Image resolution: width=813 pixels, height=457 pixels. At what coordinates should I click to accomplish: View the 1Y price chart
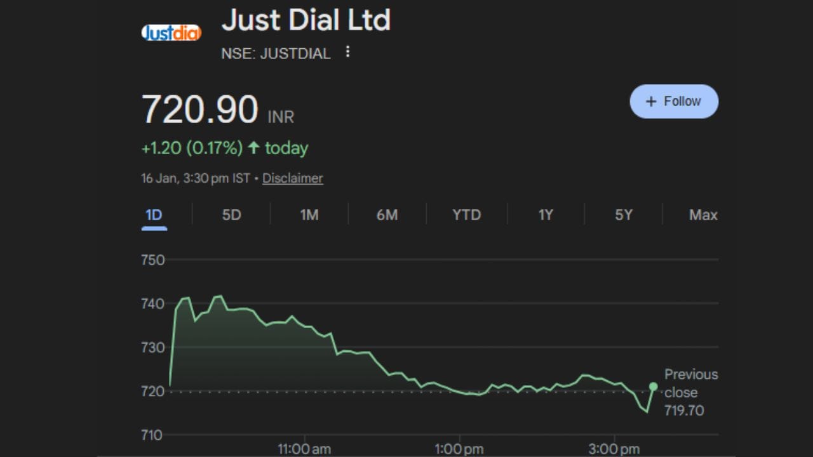click(x=546, y=215)
